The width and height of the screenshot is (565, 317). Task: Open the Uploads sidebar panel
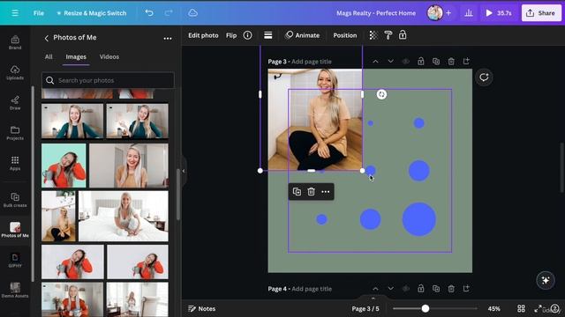click(x=15, y=72)
